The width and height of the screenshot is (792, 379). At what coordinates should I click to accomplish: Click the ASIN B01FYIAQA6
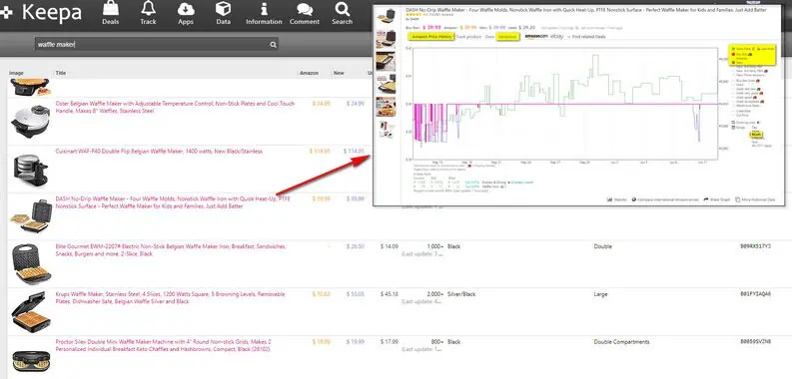point(755,294)
